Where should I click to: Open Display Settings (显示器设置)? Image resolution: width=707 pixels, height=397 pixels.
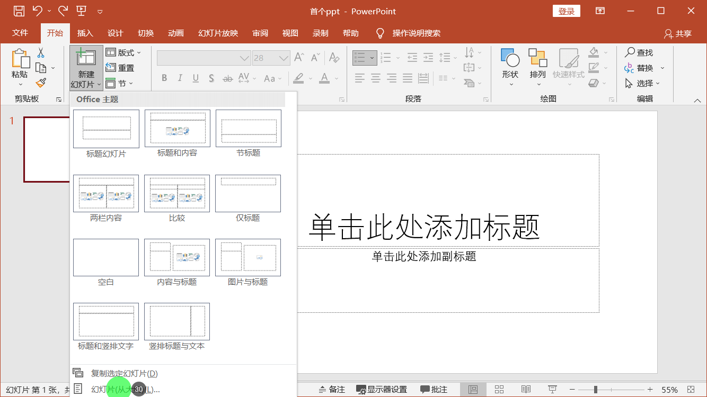[x=382, y=390]
